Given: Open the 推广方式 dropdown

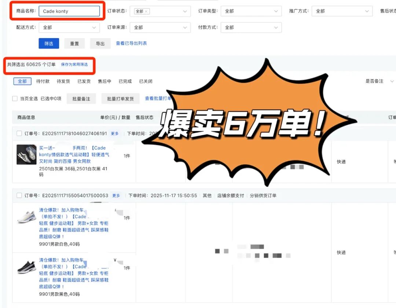Looking at the screenshot, I should click(342, 11).
